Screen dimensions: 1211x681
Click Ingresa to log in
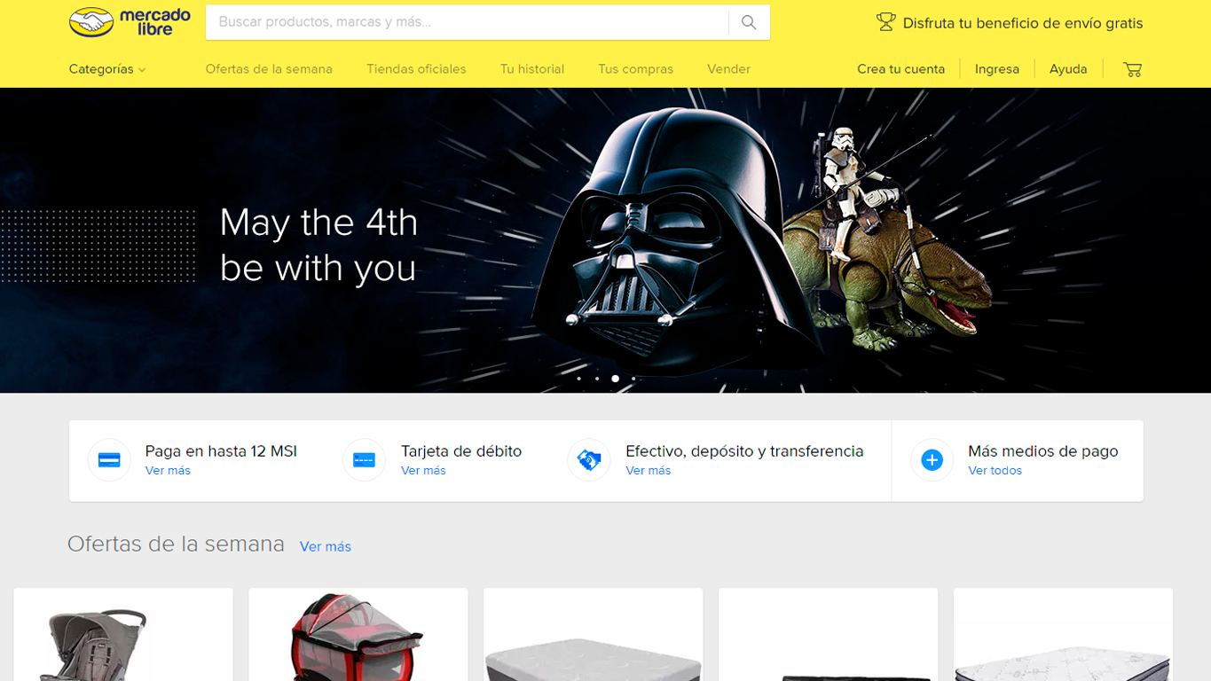[x=996, y=69]
